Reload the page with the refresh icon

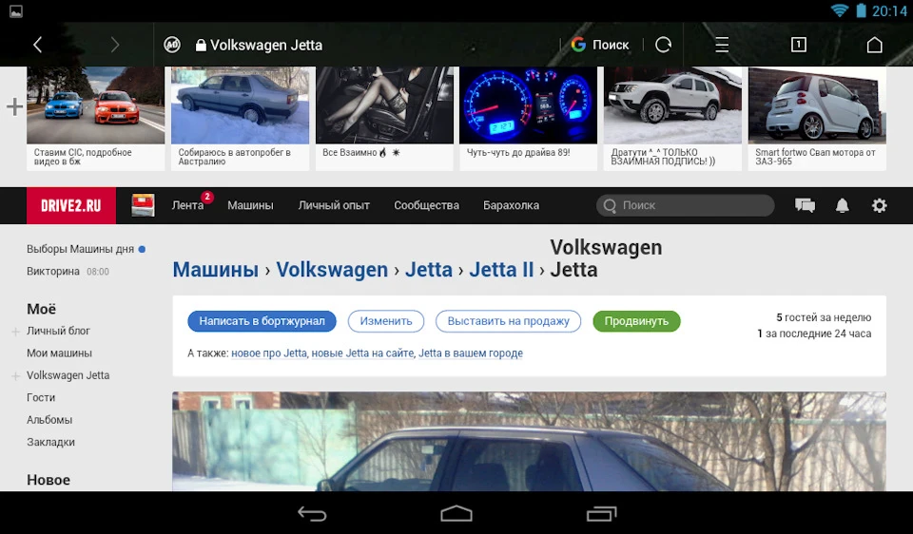tap(663, 45)
